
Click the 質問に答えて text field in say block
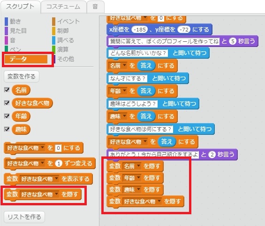(x=164, y=41)
